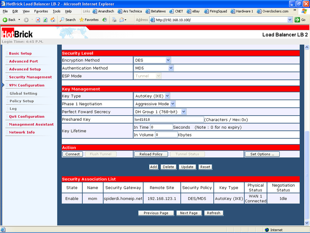Click the Reset button
Viewport: 310px width, 233px height.
point(205,167)
